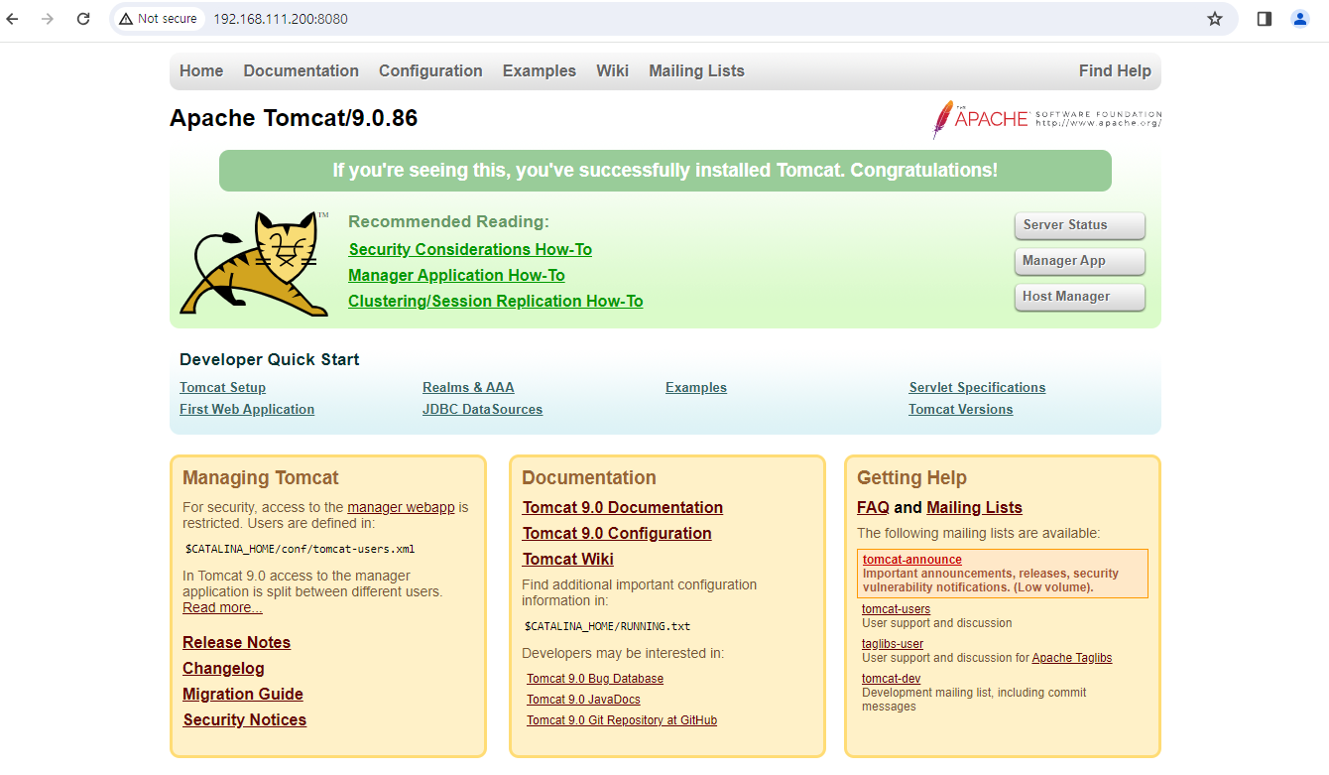Open the tomcat-users mailing list link
The height and width of the screenshot is (775, 1329).
896,609
